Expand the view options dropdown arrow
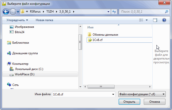Screen dimensions: 172x110 (x=147, y=20)
